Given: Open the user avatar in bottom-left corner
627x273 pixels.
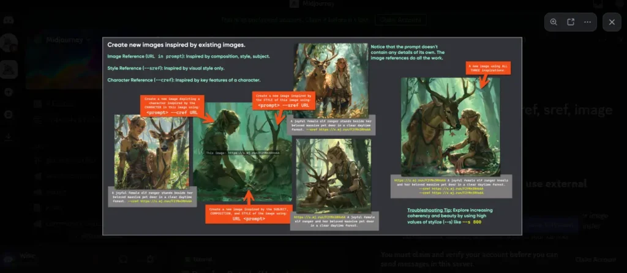Looking at the screenshot, I should coord(9,258).
